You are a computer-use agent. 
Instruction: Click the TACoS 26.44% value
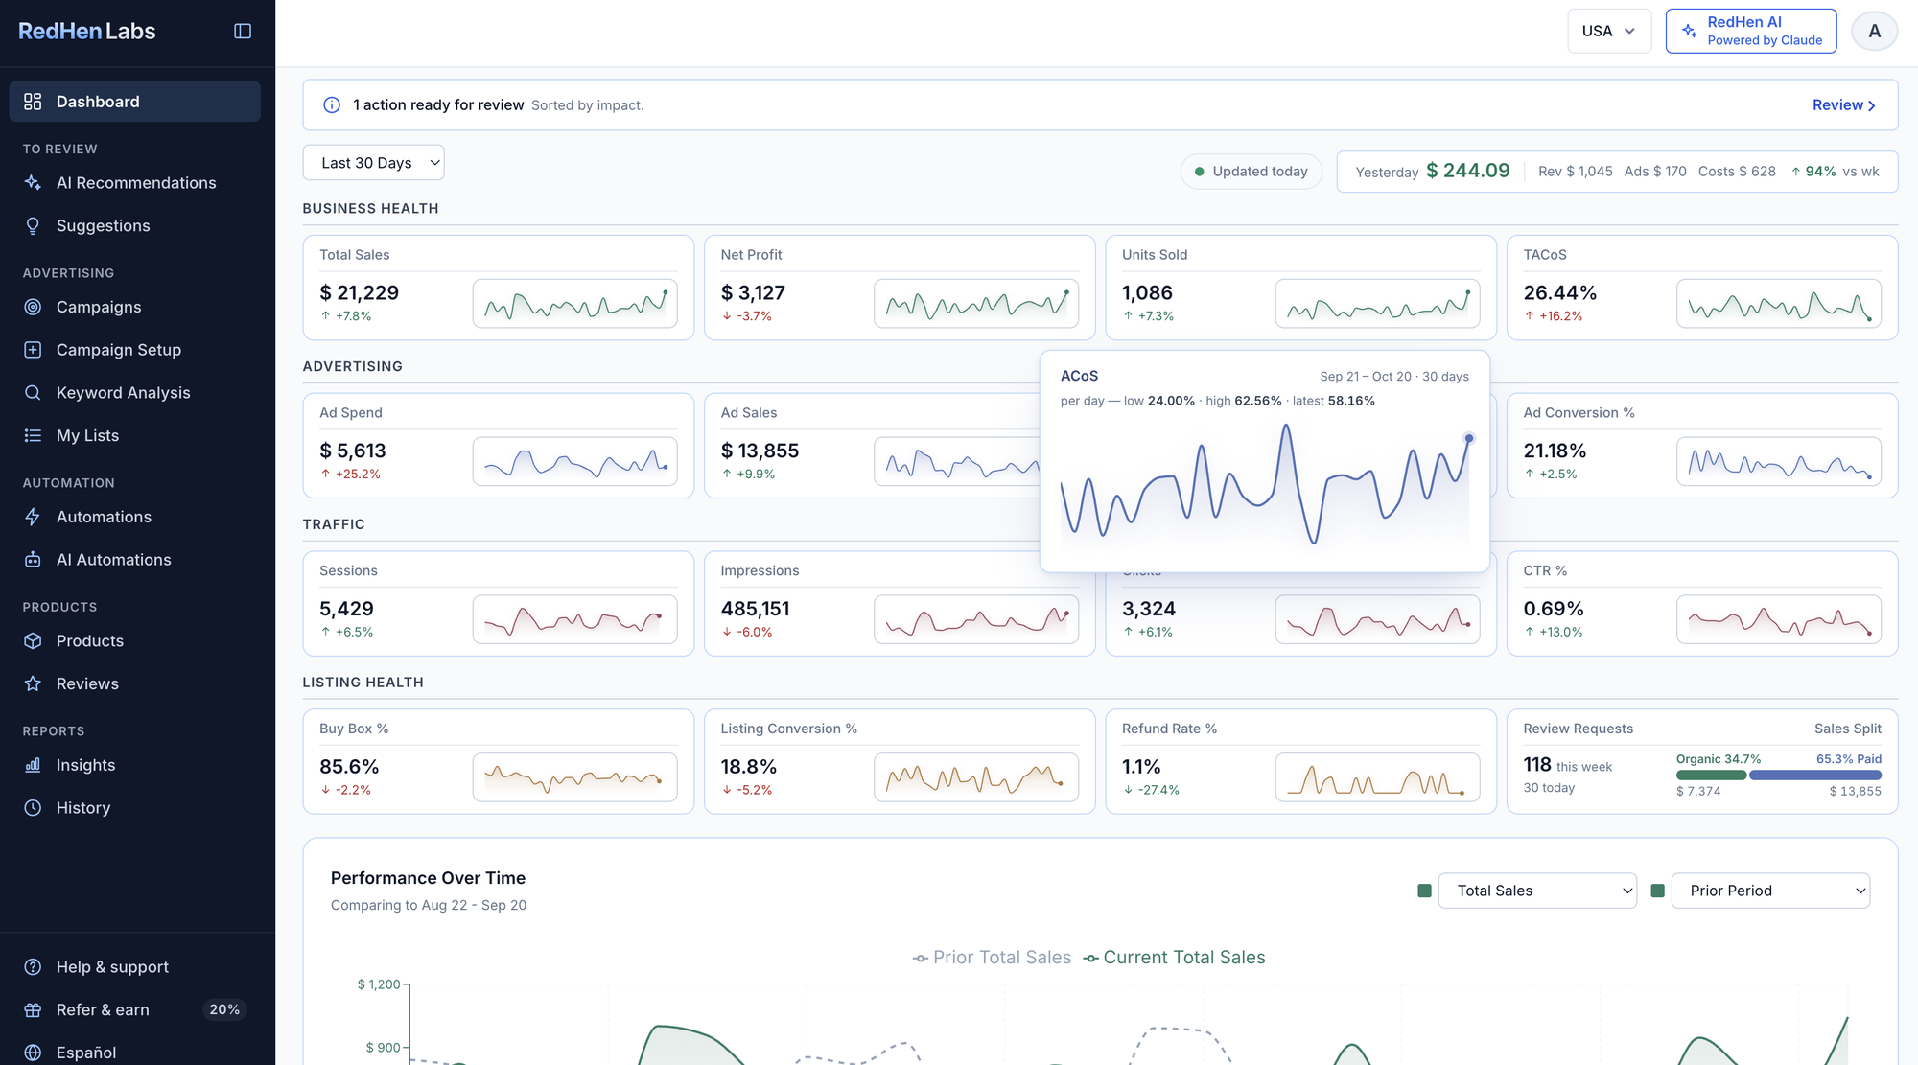point(1559,293)
